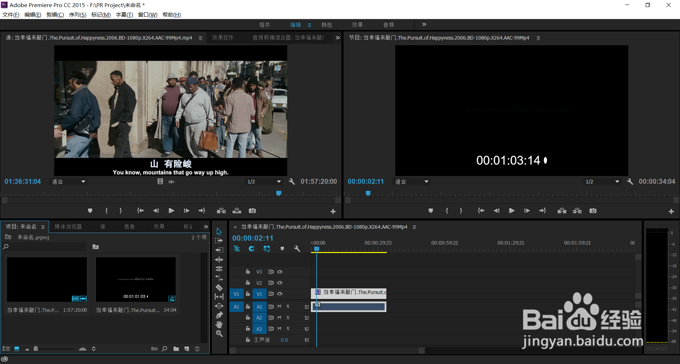Viewport: 680px width, 364px height.
Task: Expand hidden source panel tabs chevron
Action: point(338,37)
